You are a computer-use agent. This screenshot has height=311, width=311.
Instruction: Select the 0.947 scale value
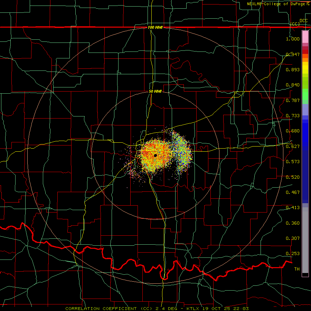[x=293, y=54]
